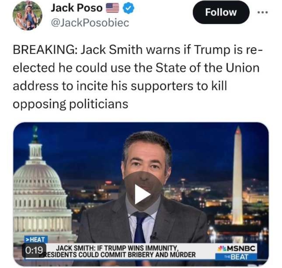Open the round profile avatar photo
This screenshot has width=282, height=268.
pos(27,15)
